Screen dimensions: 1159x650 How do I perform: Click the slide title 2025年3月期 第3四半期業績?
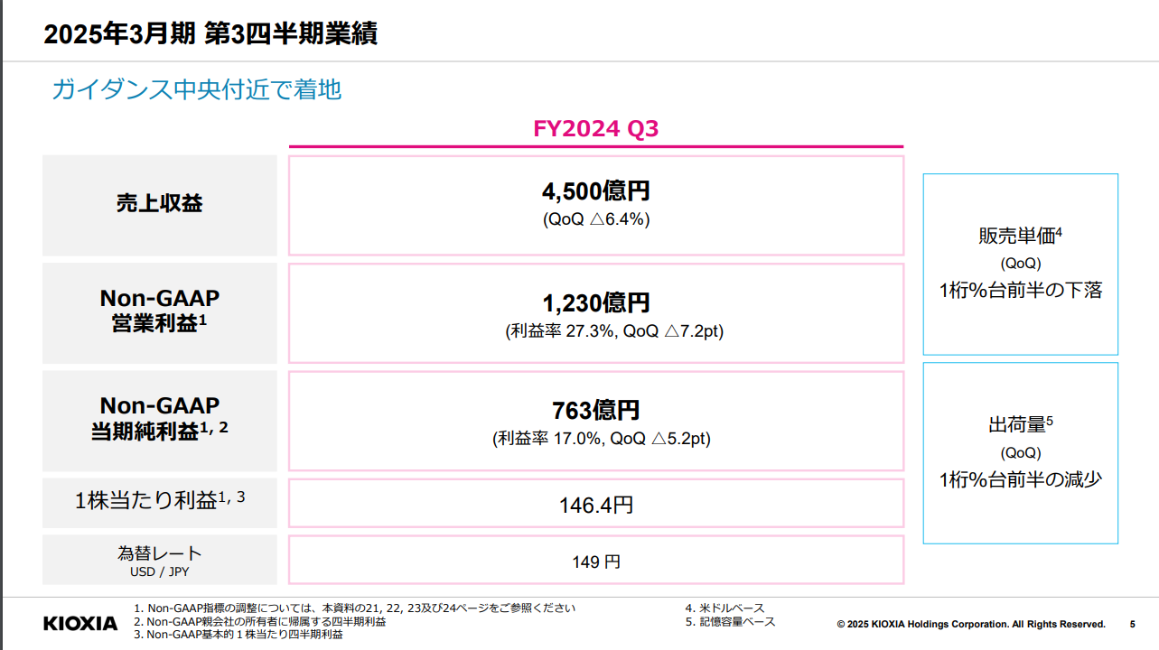210,34
